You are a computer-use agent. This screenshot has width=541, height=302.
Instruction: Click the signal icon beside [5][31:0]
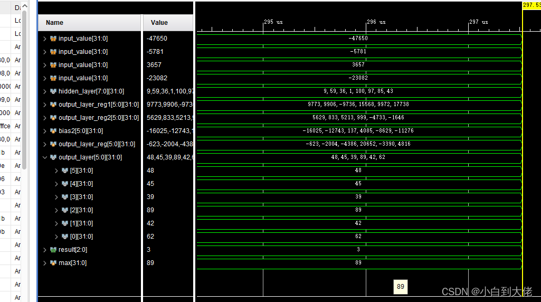pos(64,171)
